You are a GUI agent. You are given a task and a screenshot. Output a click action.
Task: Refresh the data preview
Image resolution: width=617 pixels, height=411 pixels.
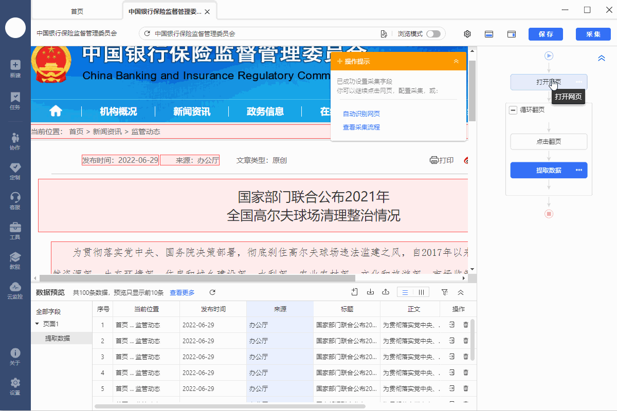tap(212, 292)
